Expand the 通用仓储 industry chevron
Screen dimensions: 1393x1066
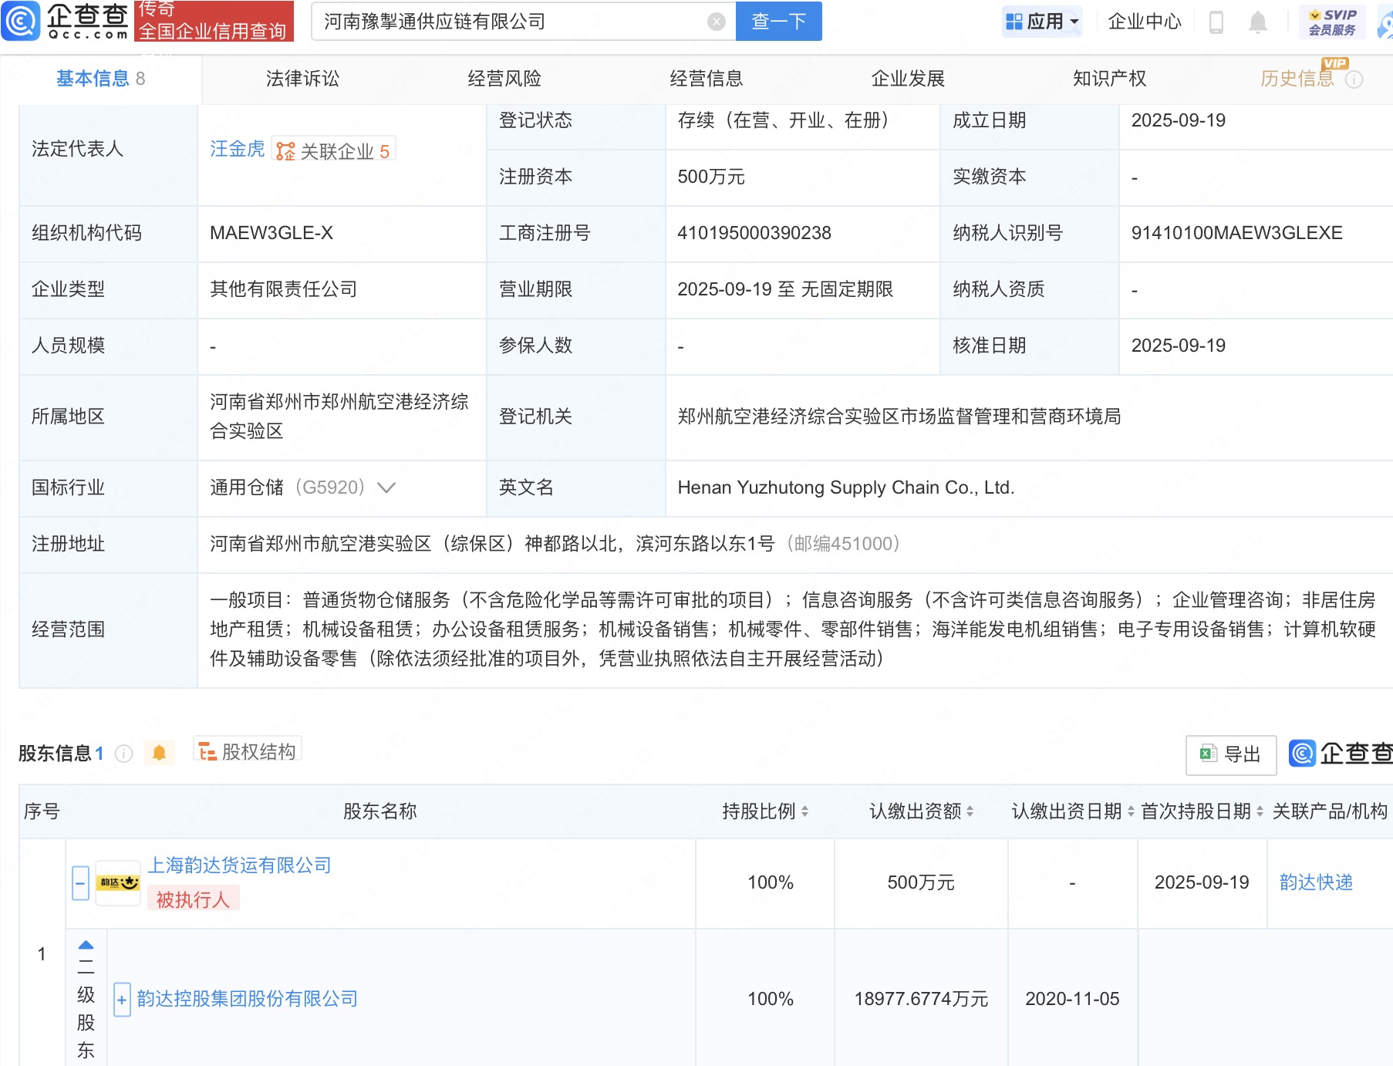coord(386,487)
